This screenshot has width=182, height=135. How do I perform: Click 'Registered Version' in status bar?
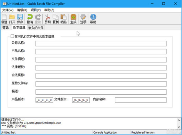tap(143, 133)
